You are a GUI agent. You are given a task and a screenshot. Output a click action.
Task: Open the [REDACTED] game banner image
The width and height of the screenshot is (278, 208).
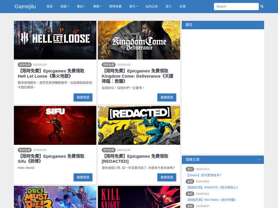(x=139, y=126)
